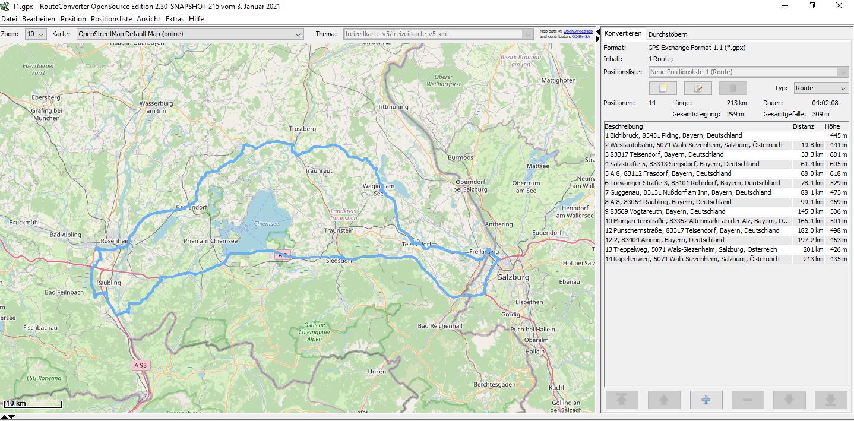Viewport: 854px width, 421px height.
Task: Click the Distanz column header
Action: [x=803, y=126]
